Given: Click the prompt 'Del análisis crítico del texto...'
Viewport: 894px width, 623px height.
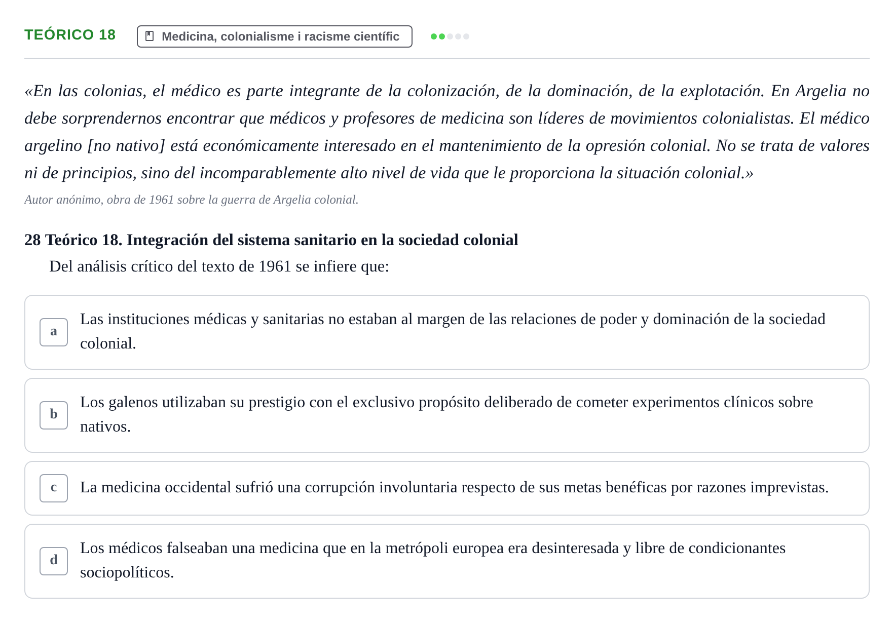Looking at the screenshot, I should click(x=219, y=266).
